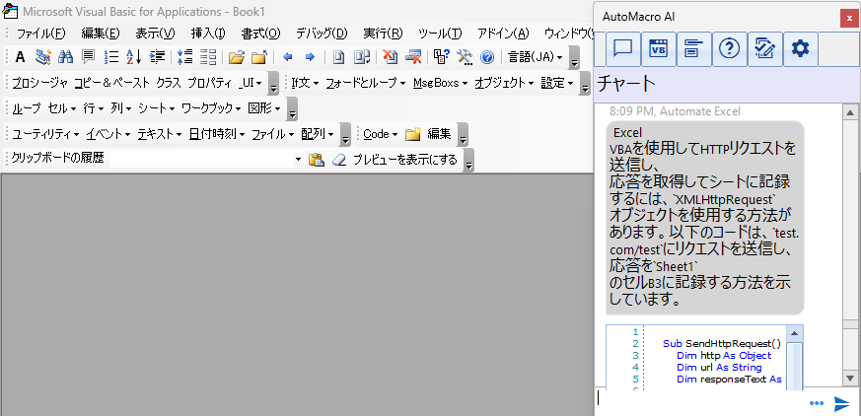Click the binoculars find icon
Screen dimensions: 861x416
tap(66, 56)
